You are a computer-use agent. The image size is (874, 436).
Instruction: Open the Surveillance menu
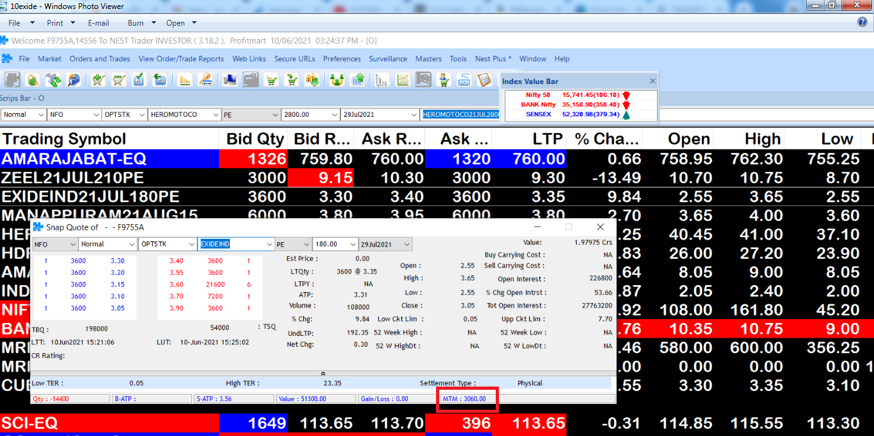click(x=388, y=58)
